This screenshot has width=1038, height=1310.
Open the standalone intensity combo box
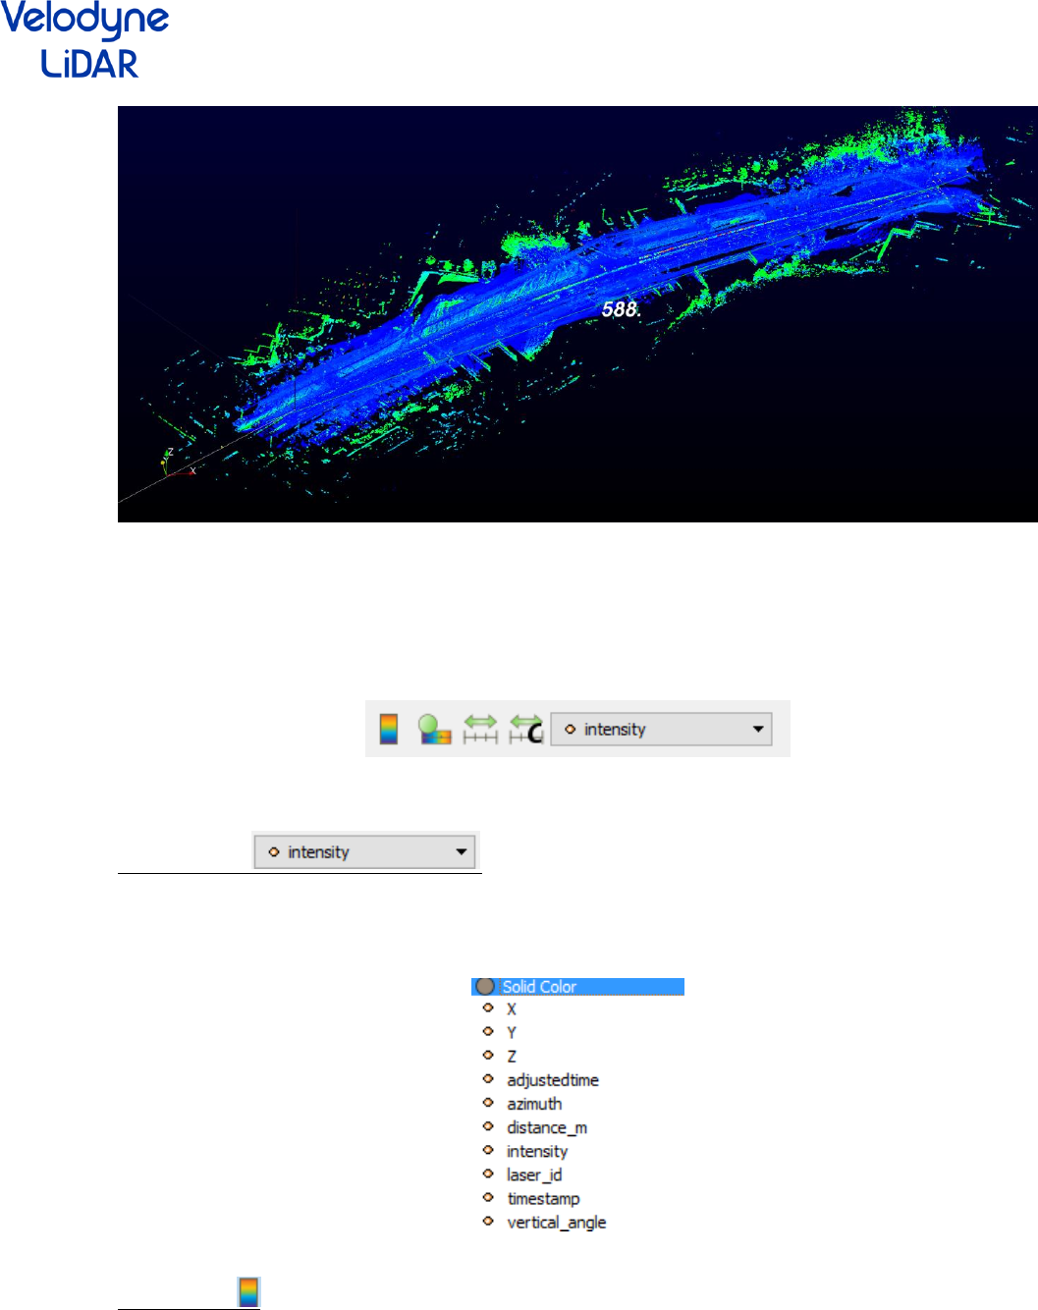(364, 851)
